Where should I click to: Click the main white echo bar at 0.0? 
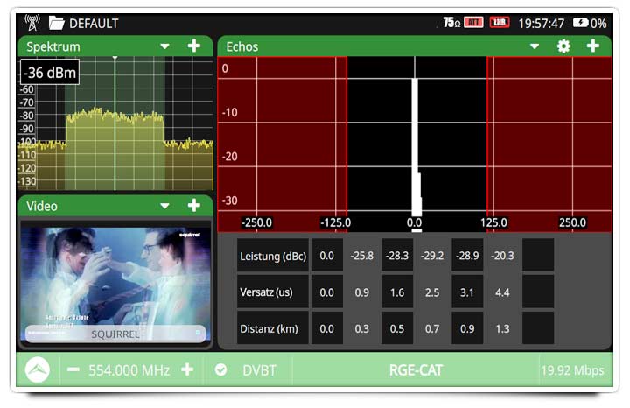tap(415, 147)
